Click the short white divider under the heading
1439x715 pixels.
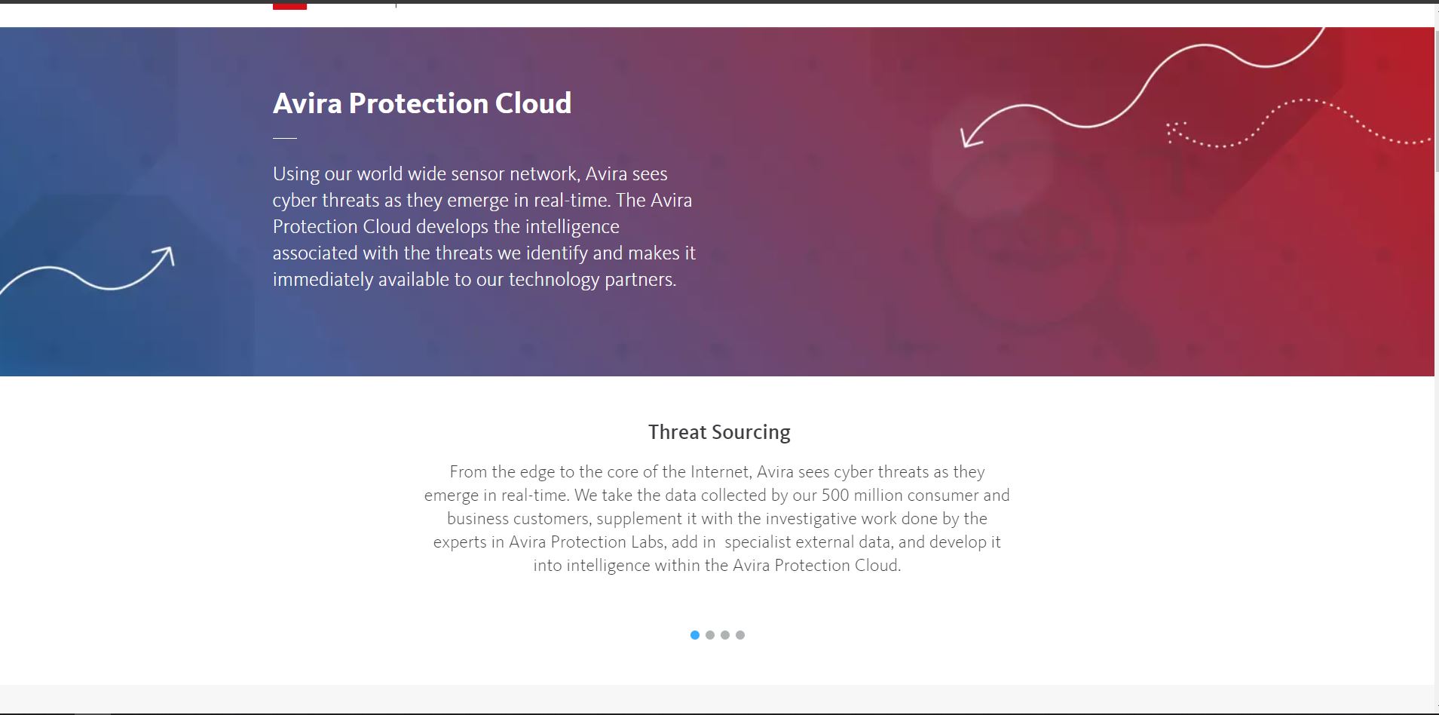pos(284,138)
